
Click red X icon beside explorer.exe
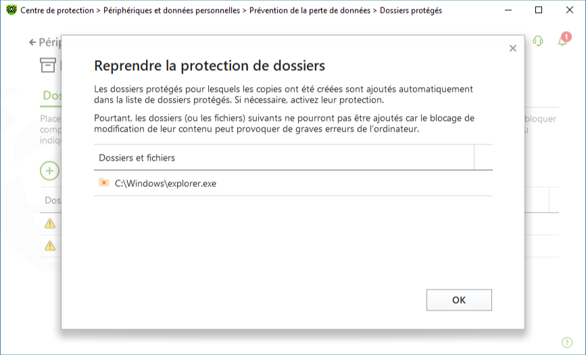pyautogui.click(x=104, y=182)
